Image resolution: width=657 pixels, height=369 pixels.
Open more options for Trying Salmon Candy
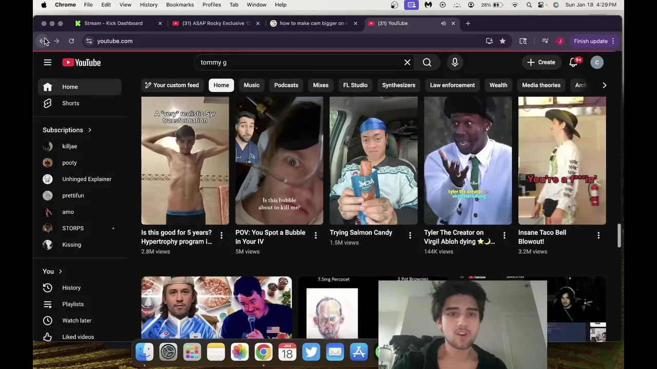coord(410,235)
